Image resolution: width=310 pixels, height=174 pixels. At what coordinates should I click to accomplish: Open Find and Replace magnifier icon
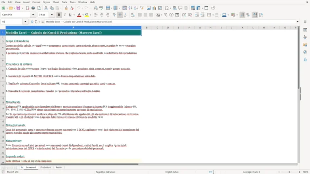click(x=96, y=8)
